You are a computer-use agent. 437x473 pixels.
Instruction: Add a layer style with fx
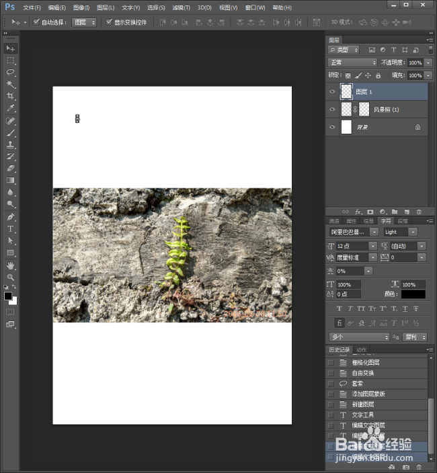coord(358,212)
